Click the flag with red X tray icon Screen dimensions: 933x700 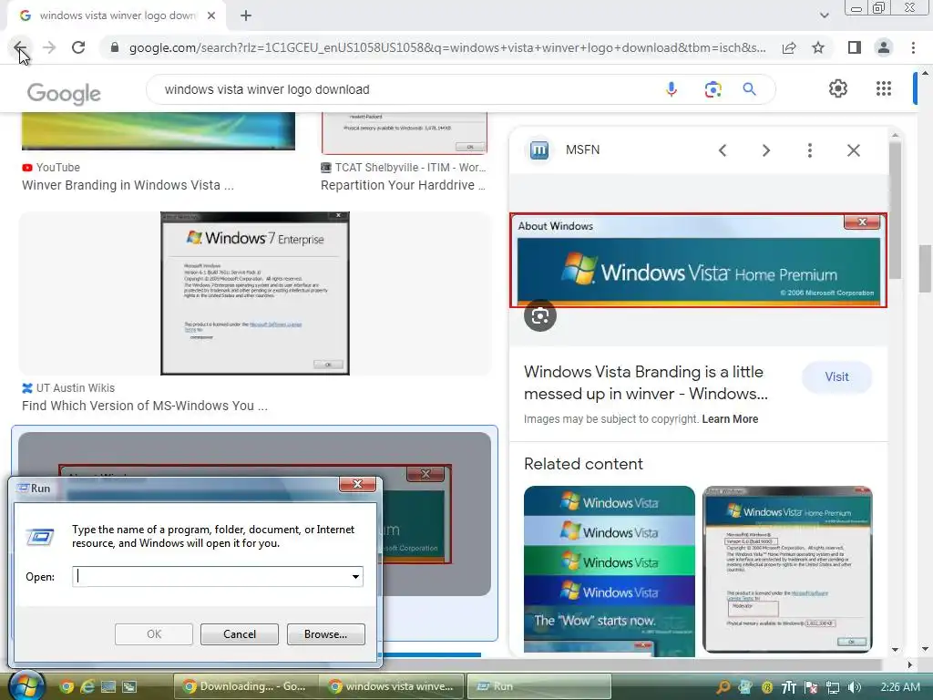pos(810,687)
